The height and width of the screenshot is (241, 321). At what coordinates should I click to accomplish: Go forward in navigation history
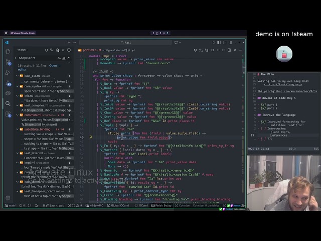[75, 42]
